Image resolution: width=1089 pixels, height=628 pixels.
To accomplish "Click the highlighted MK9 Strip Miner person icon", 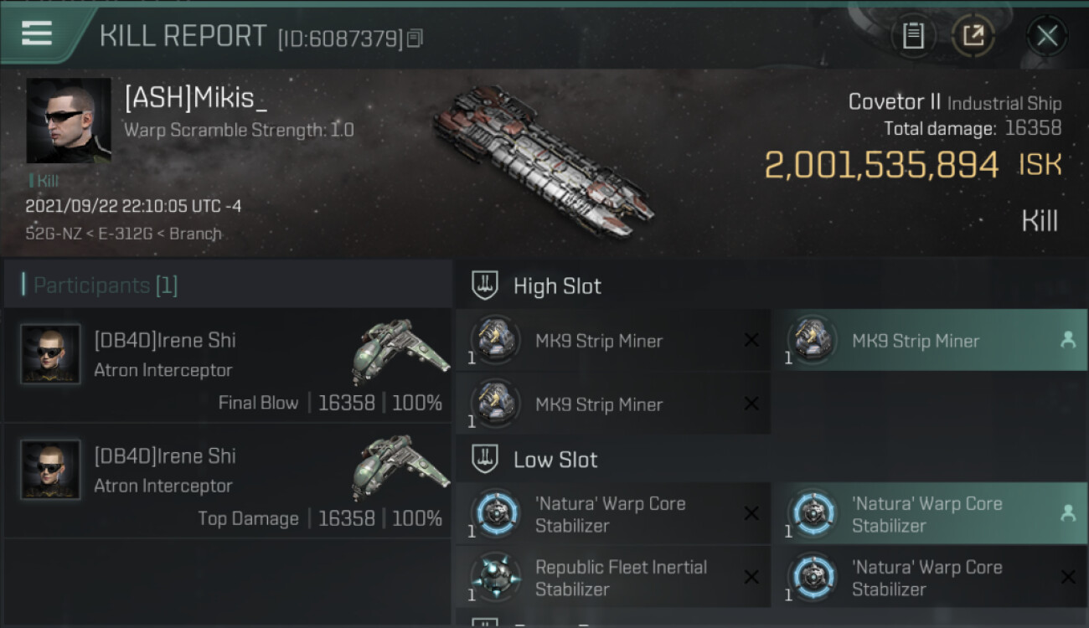I will pos(1067,340).
